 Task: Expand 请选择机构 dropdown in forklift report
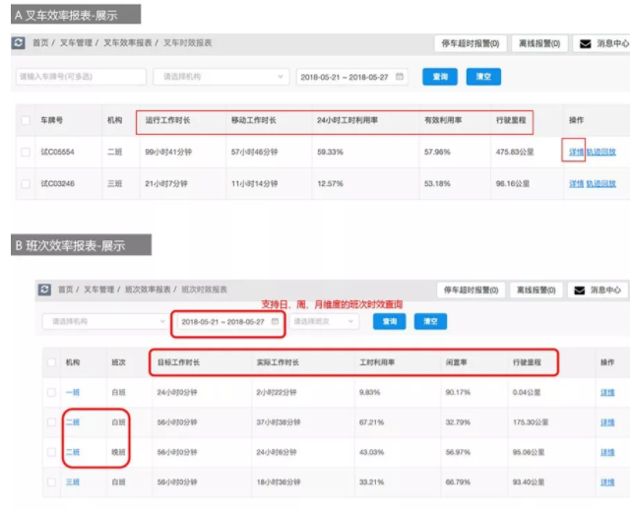[x=220, y=77]
